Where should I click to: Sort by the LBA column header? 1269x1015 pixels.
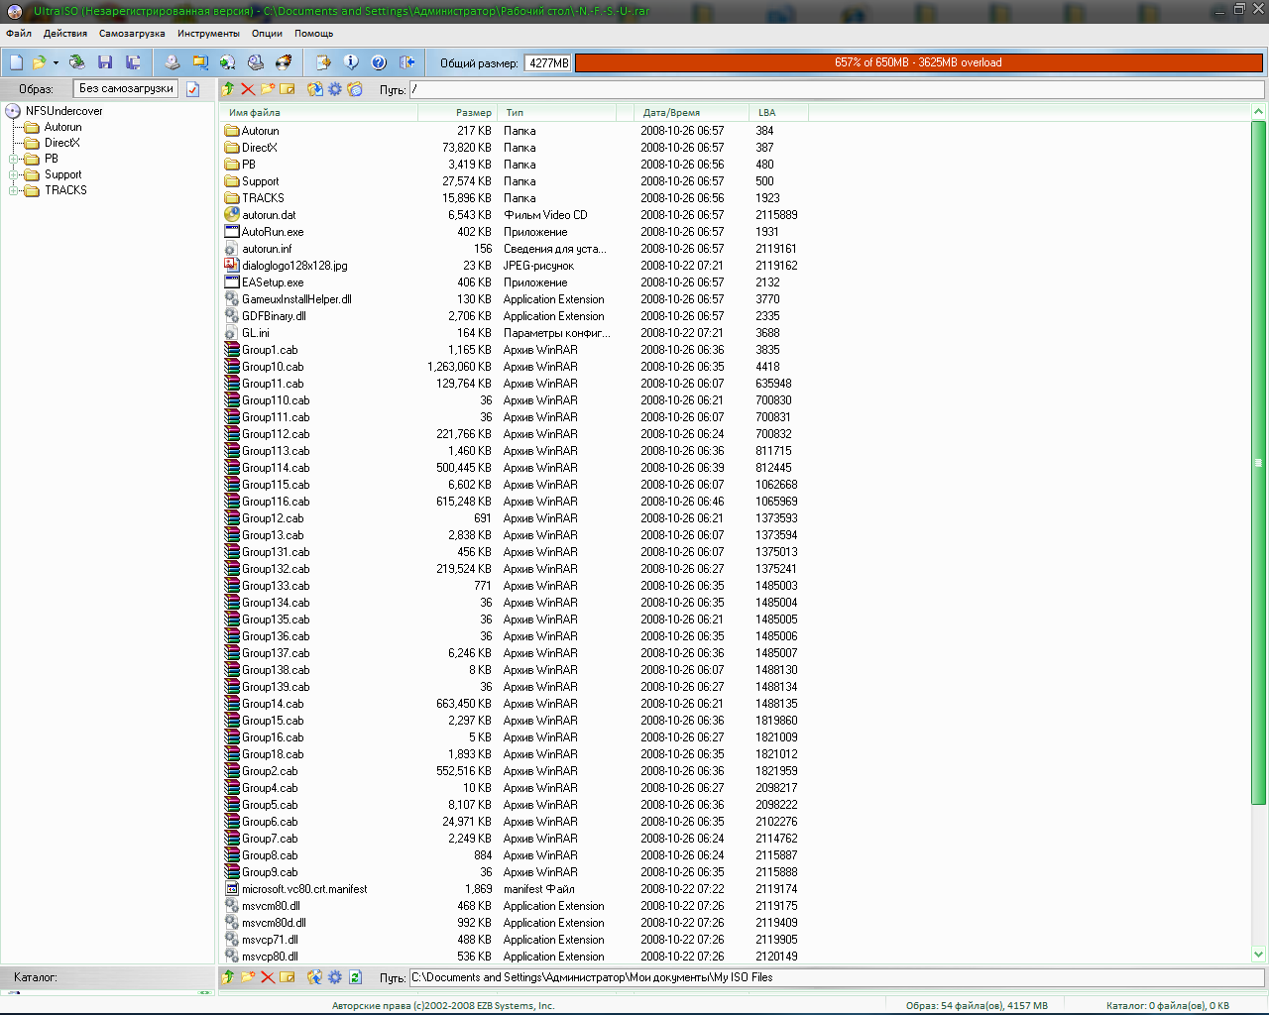(x=778, y=112)
